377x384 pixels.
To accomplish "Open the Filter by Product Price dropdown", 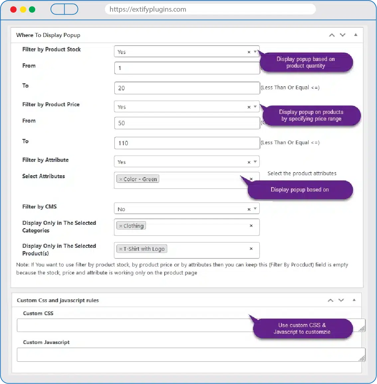I will coord(255,107).
